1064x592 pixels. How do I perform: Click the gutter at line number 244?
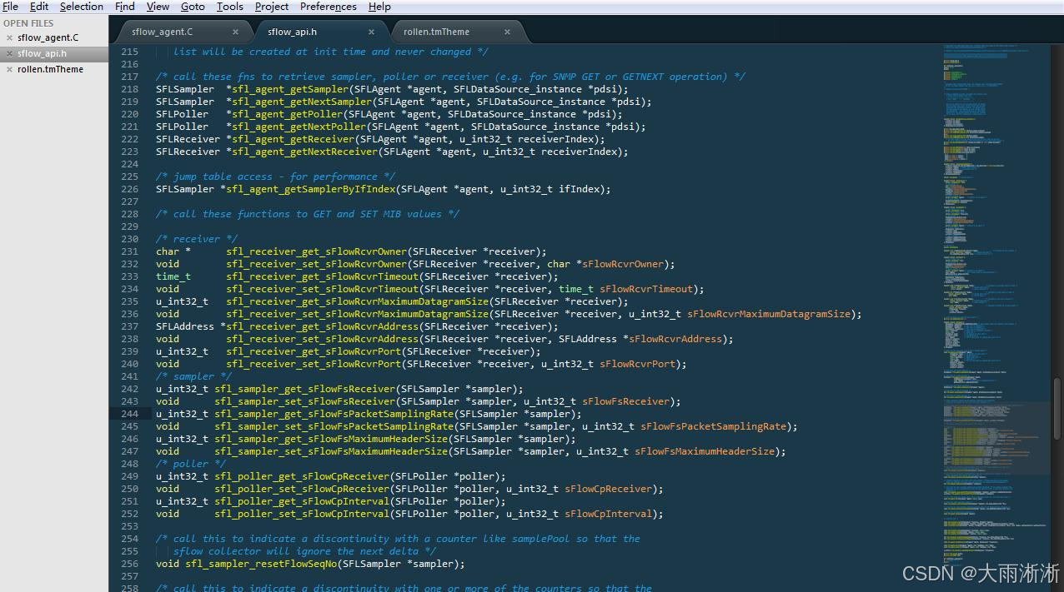129,414
